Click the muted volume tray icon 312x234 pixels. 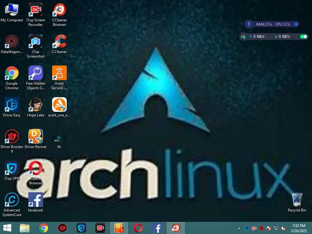click(283, 228)
